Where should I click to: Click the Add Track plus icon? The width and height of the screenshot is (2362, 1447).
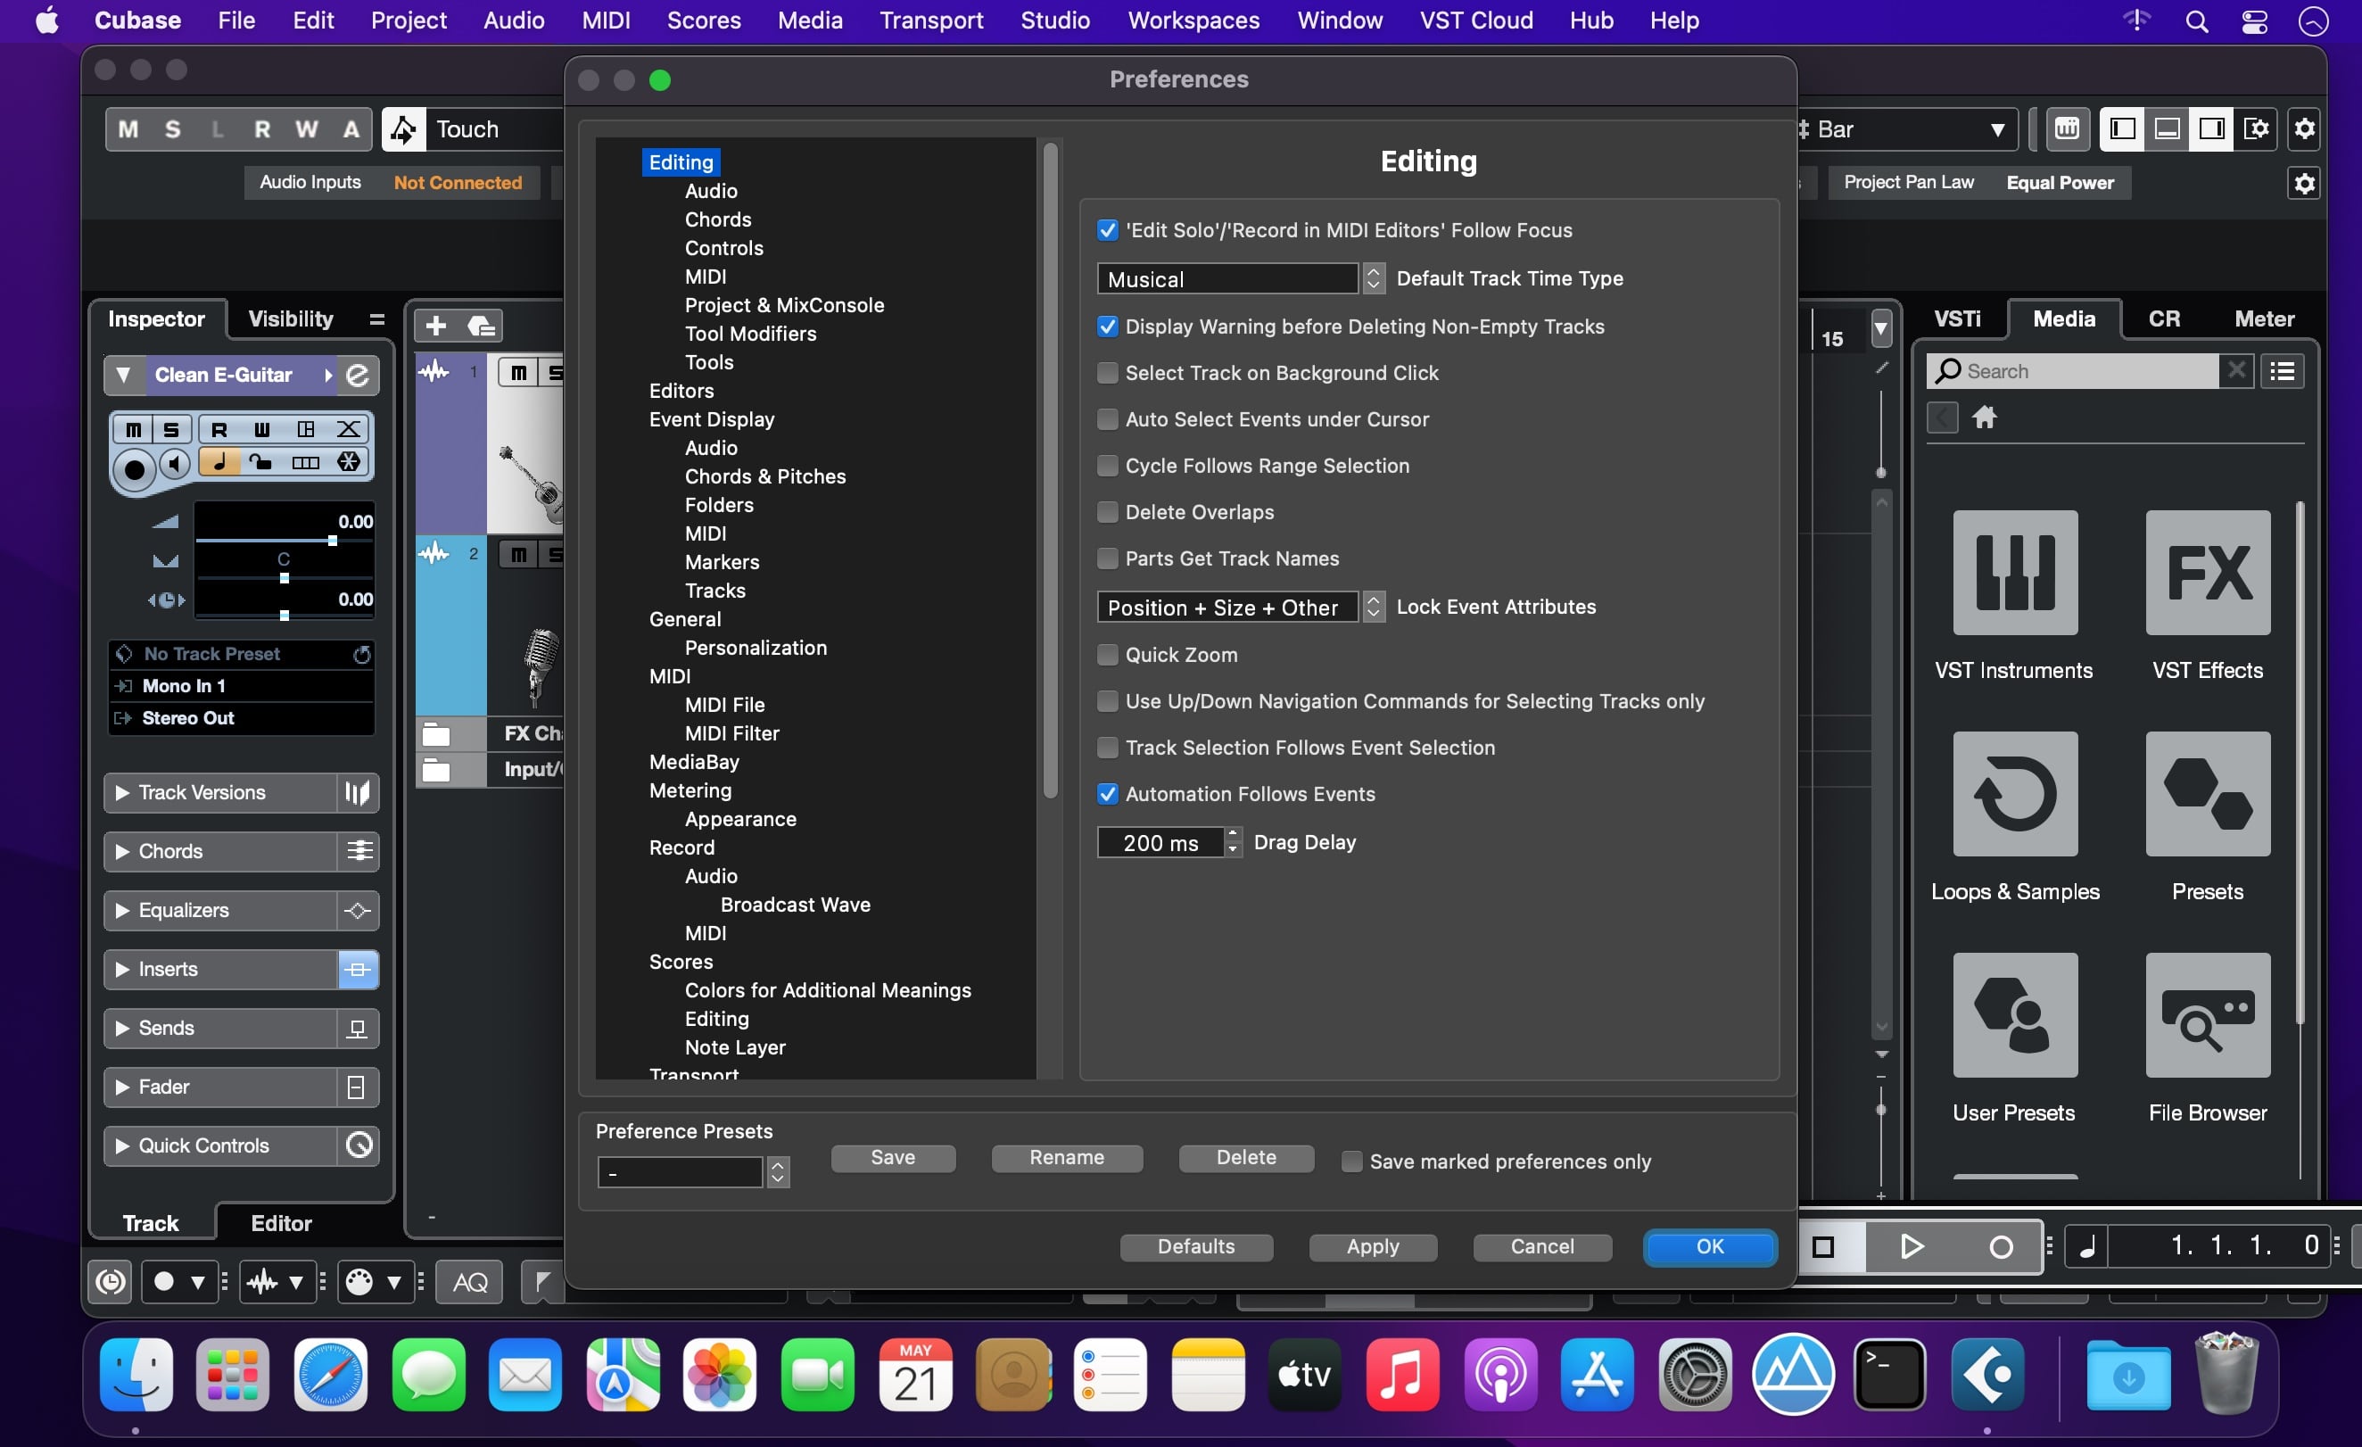436,326
